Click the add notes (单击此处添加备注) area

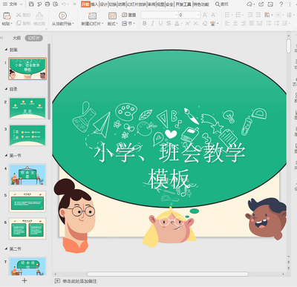79,281
